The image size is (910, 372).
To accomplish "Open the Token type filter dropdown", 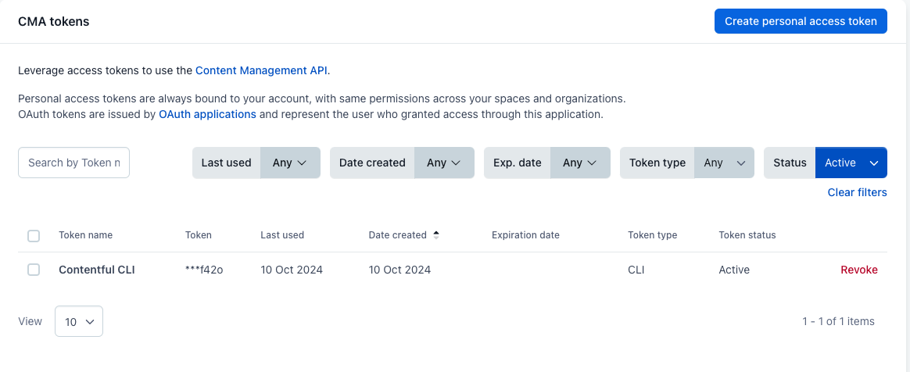I will pos(723,163).
